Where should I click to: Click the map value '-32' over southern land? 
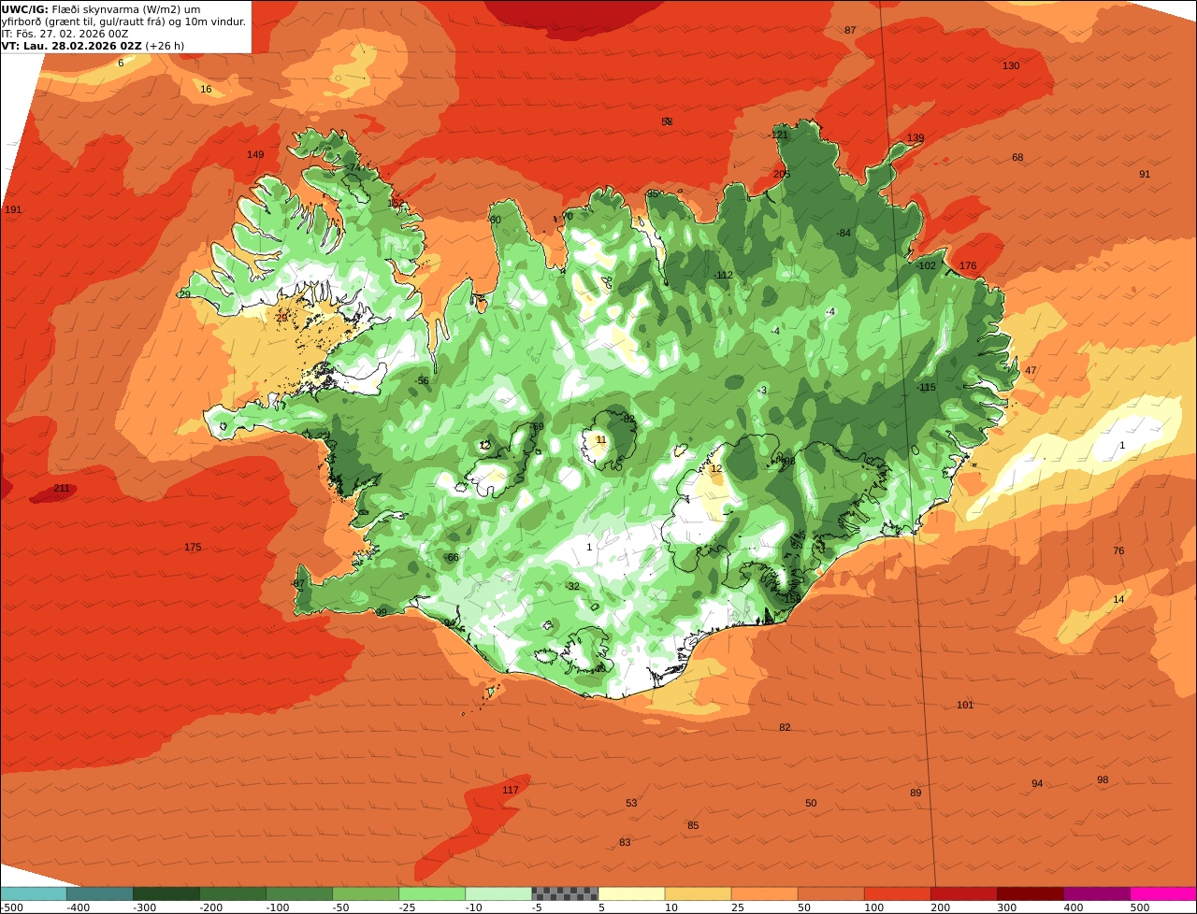pyautogui.click(x=572, y=586)
